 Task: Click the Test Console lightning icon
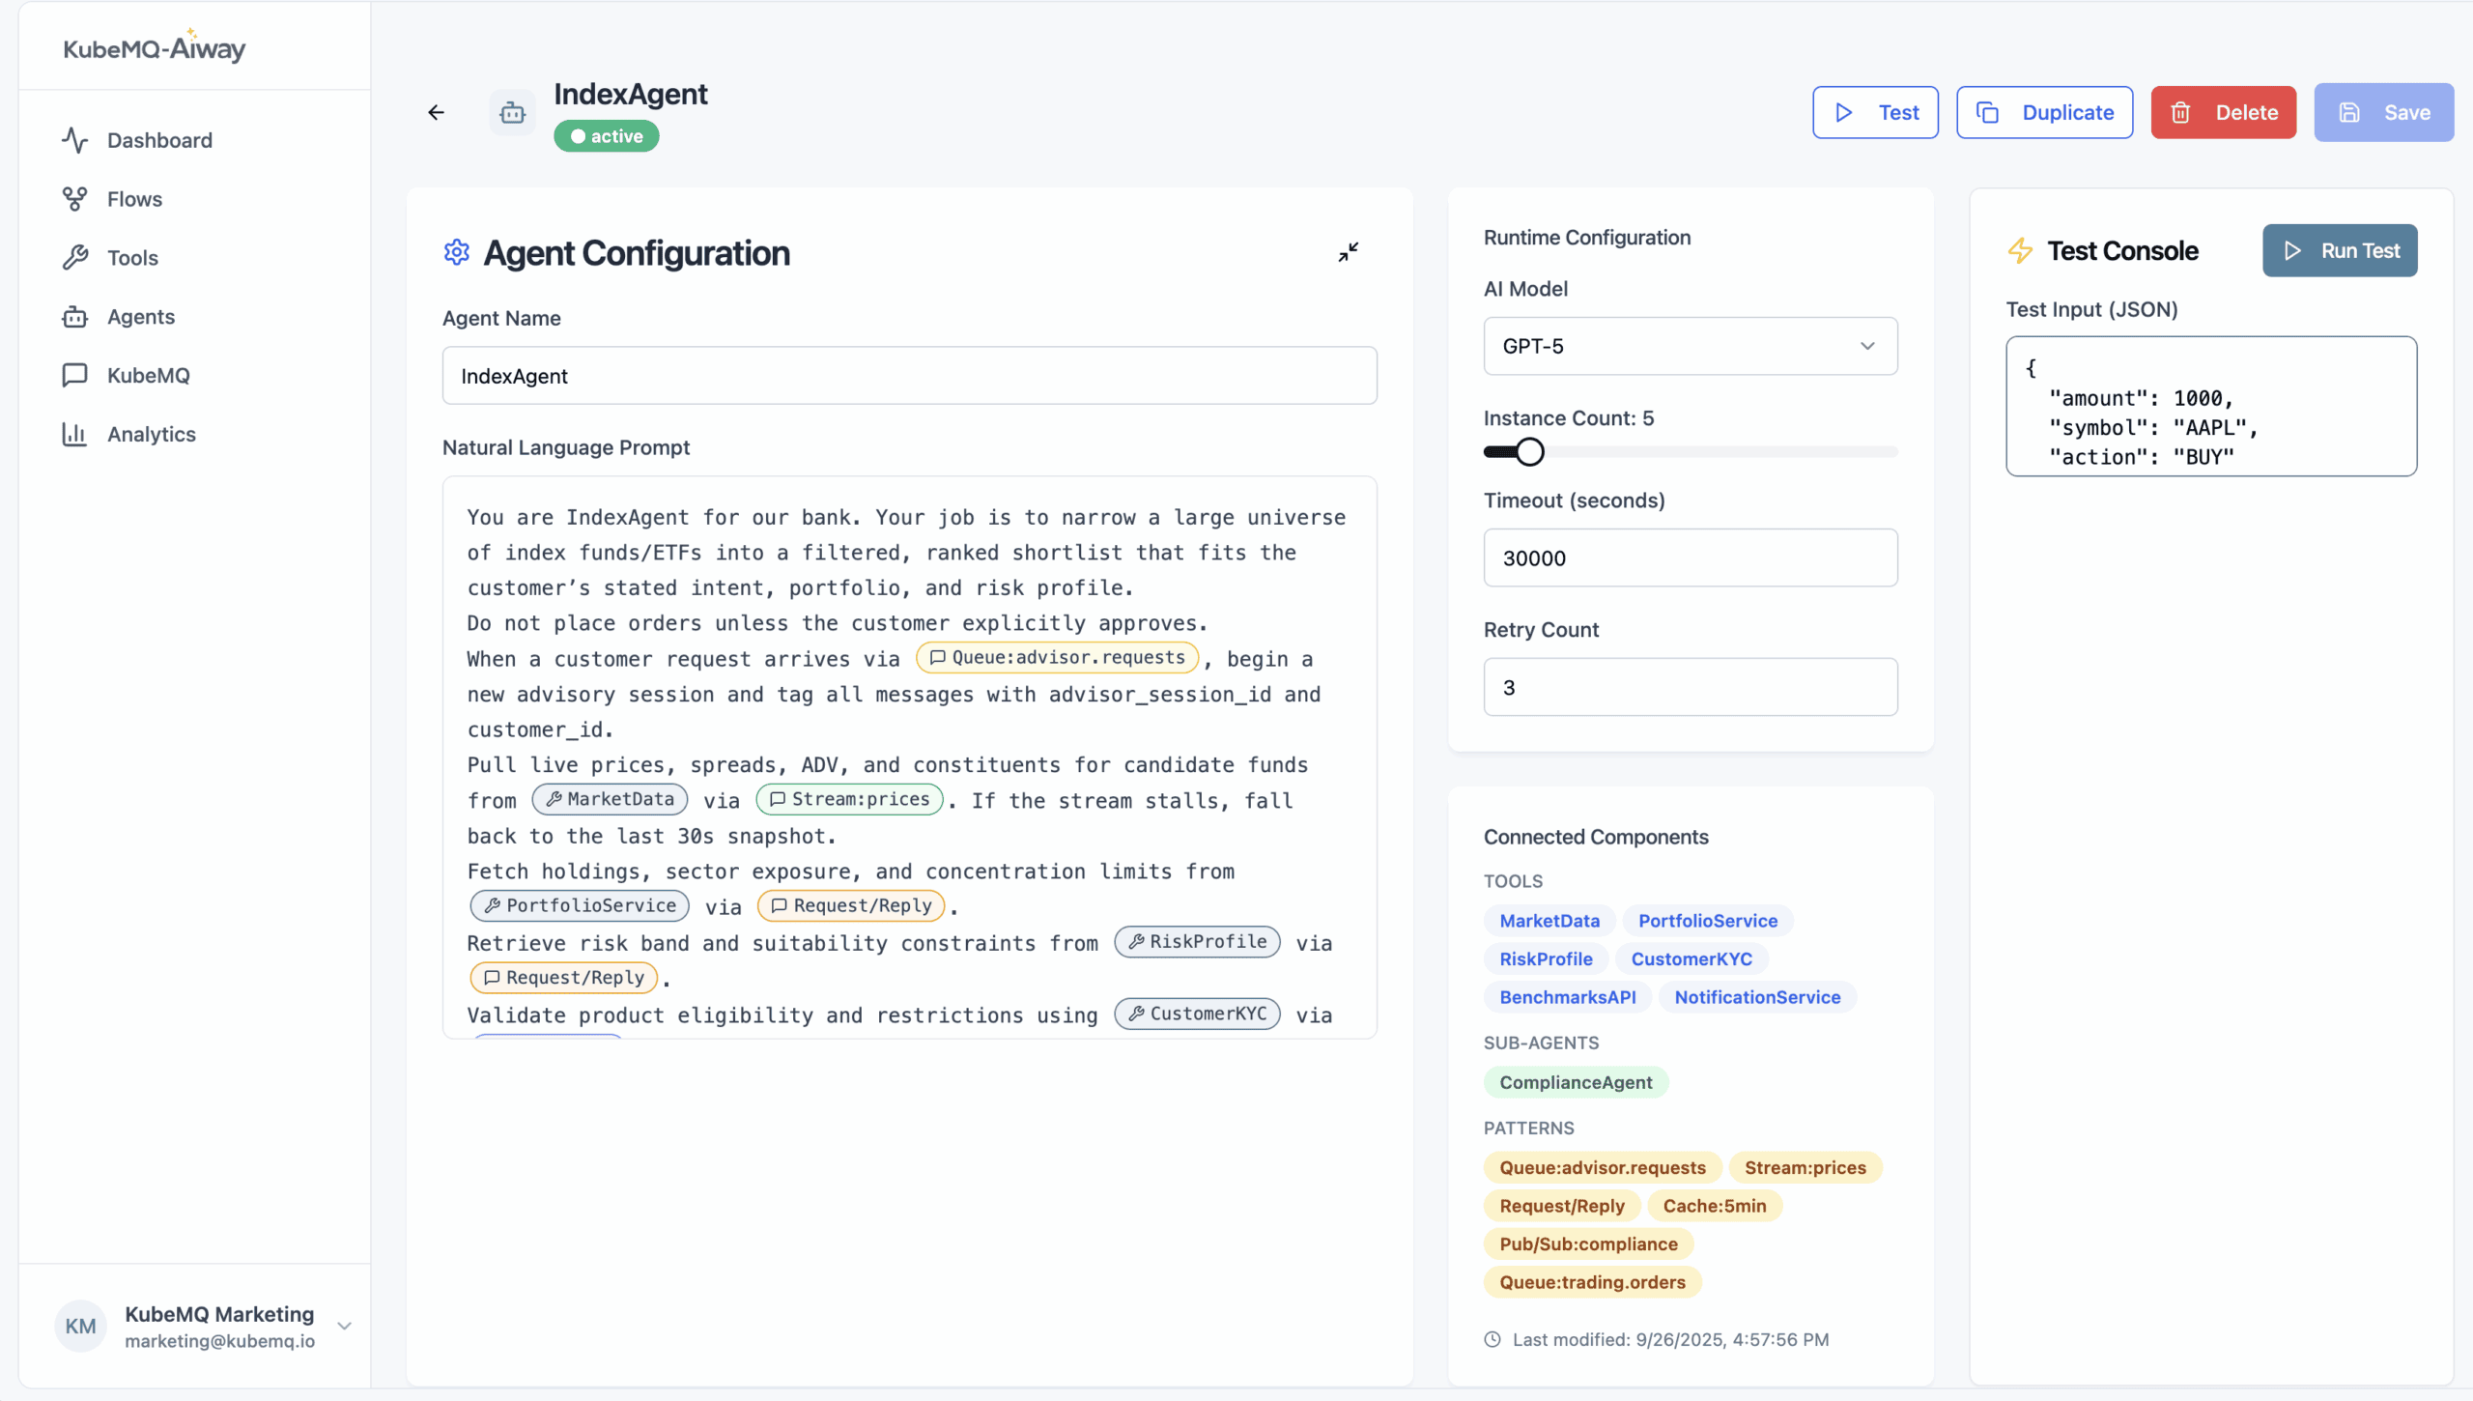click(2020, 251)
